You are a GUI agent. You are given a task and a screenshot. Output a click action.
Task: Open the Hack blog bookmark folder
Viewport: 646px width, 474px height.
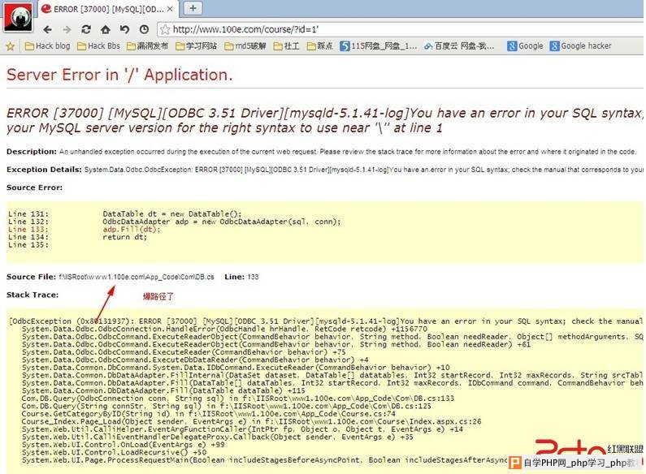point(47,46)
